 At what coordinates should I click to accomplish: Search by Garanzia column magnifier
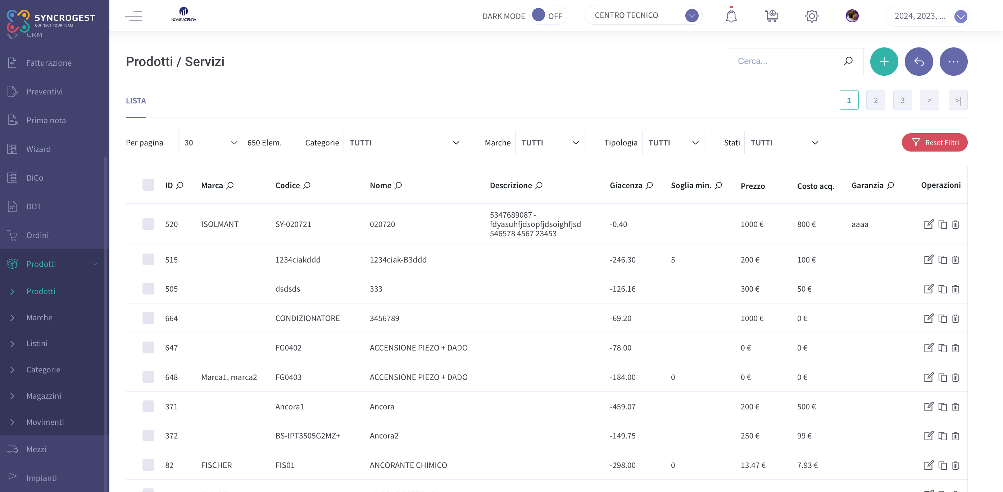[x=890, y=185]
